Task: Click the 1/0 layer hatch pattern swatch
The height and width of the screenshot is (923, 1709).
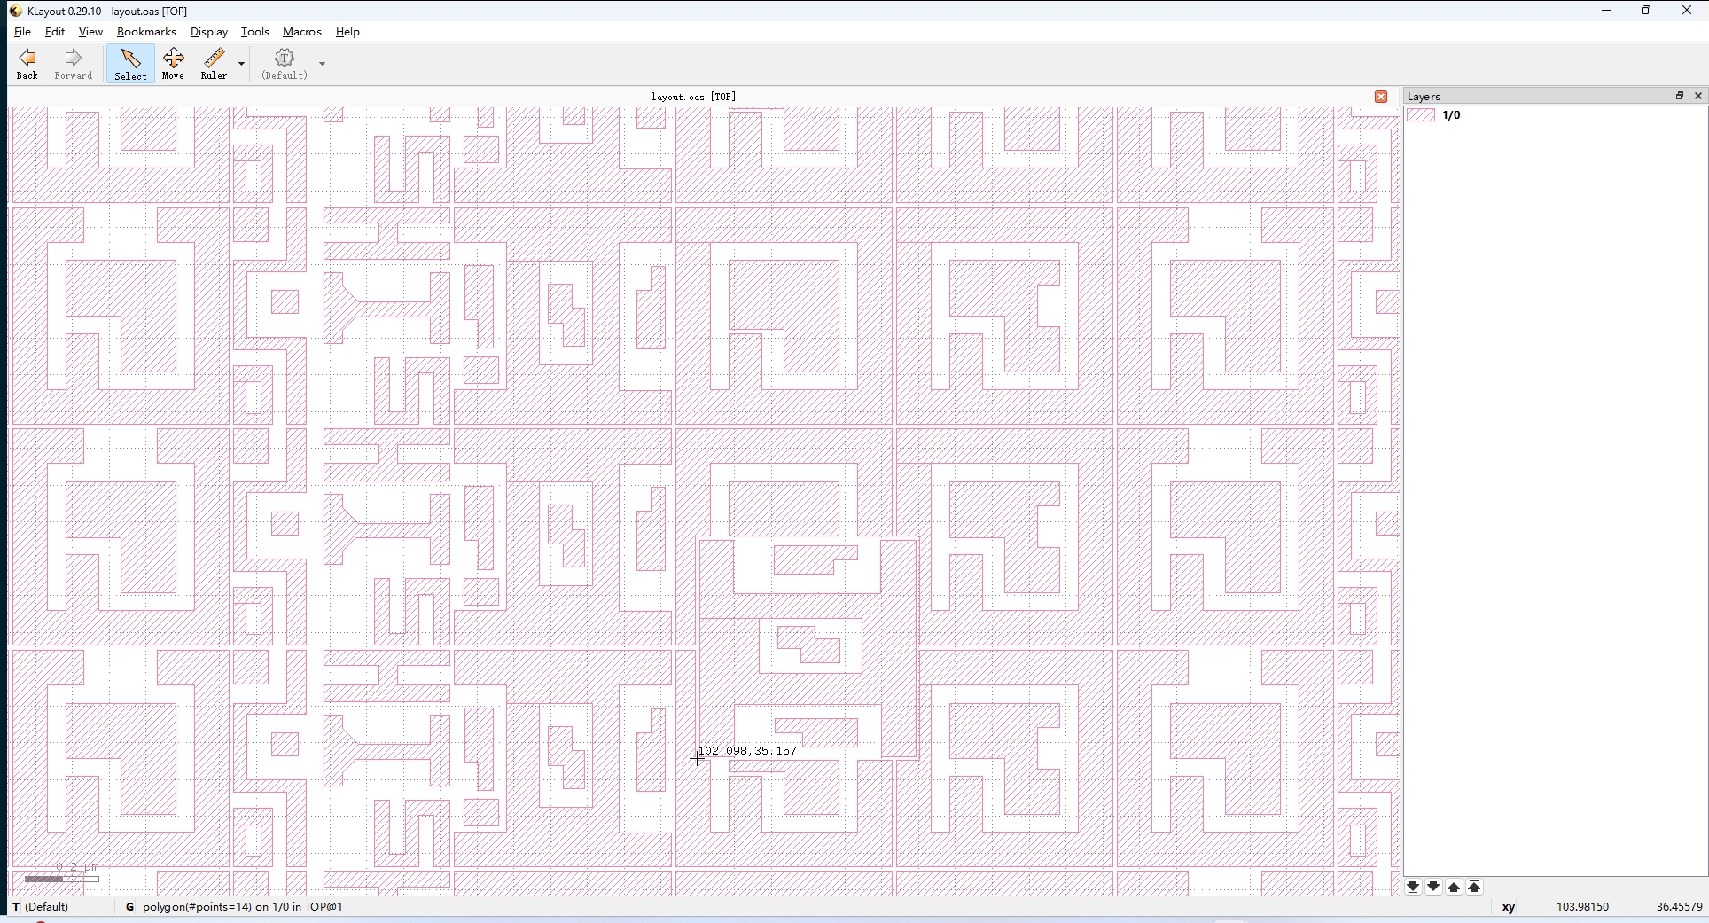Action: pos(1421,115)
